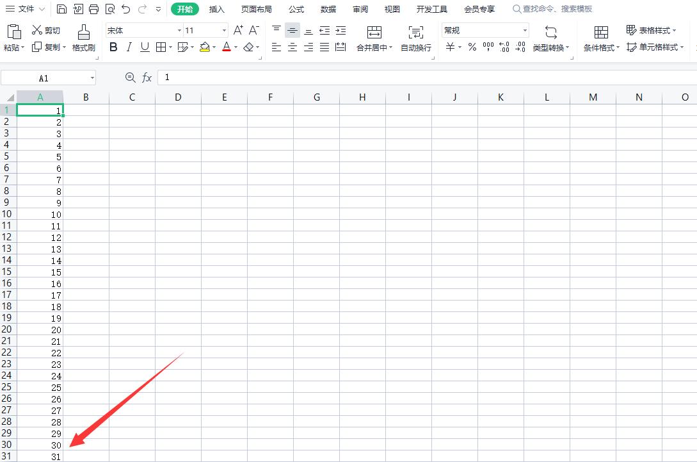697x462 pixels.
Task: Expand the number format combo box
Action: [525, 30]
